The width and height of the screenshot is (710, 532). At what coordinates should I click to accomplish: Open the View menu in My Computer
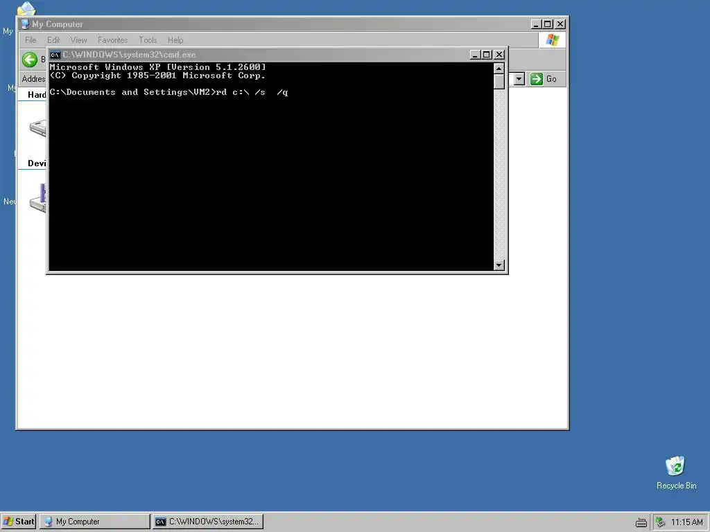coord(78,39)
